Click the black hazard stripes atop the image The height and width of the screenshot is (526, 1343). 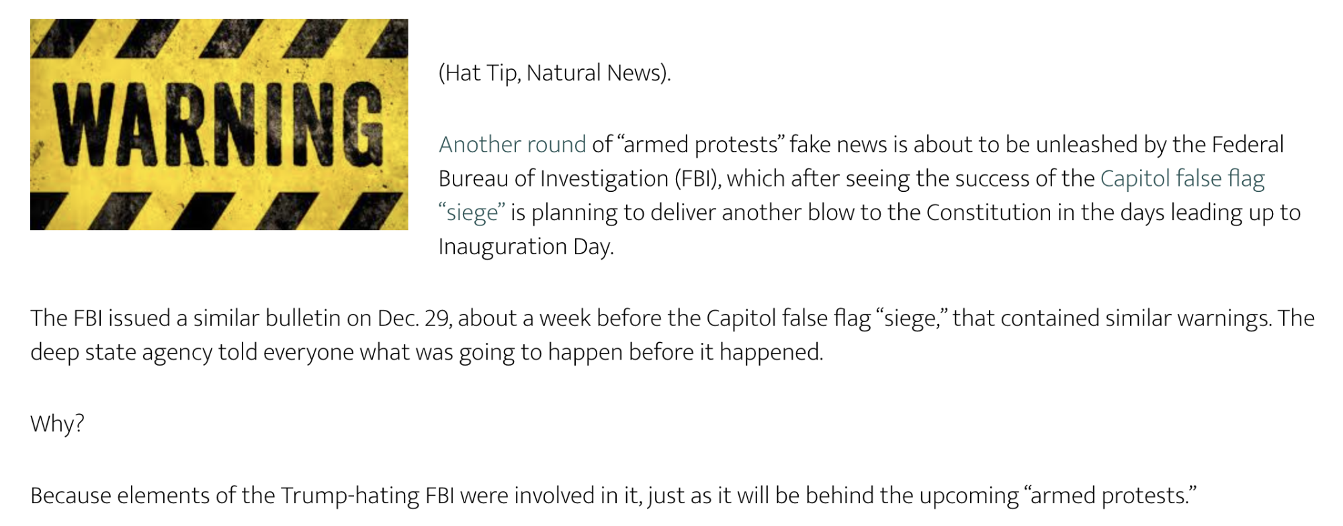(x=219, y=37)
